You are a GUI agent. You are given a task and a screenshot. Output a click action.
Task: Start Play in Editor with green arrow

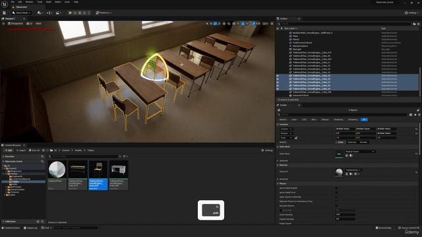click(71, 13)
